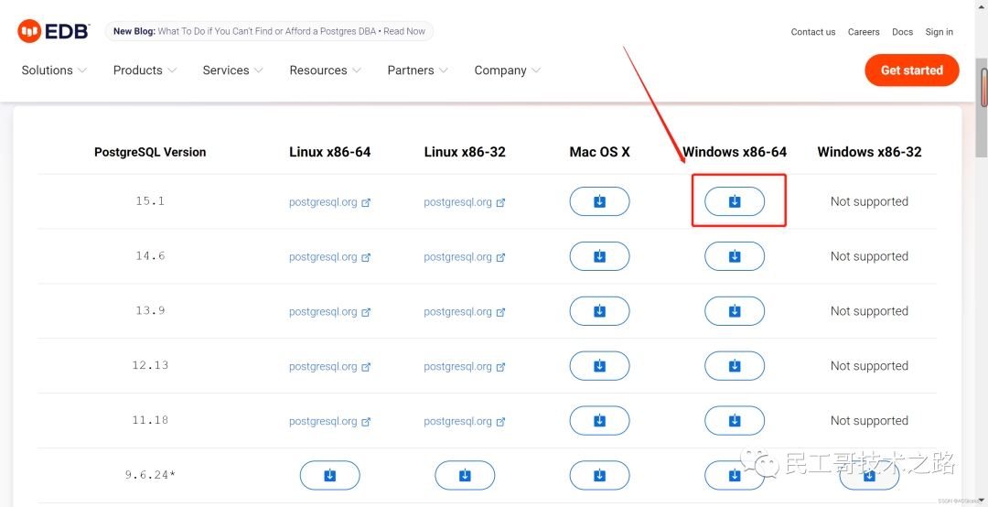This screenshot has height=507, width=988.
Task: Click Not supported in the 13.9 row
Action: 869,311
